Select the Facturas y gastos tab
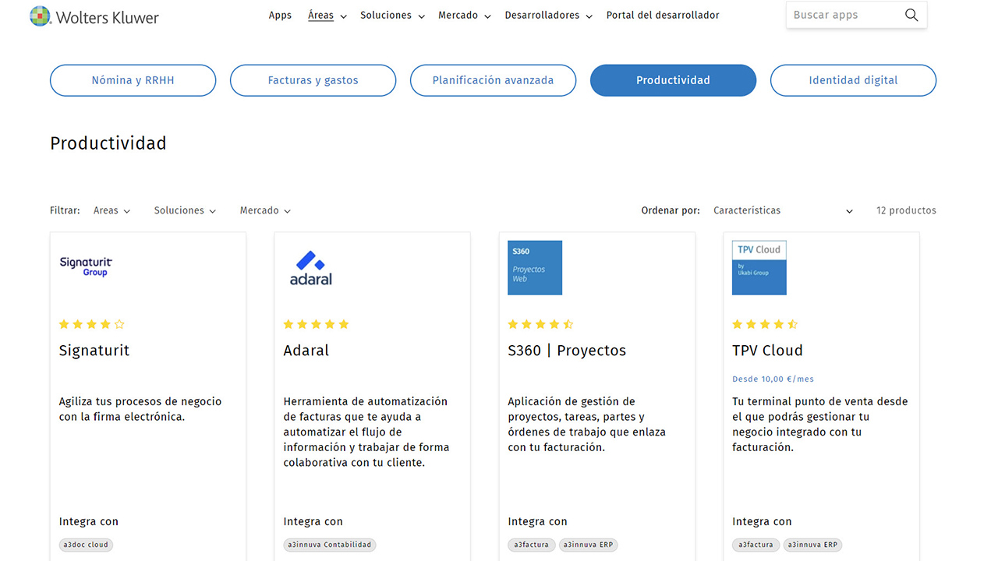 tap(313, 80)
